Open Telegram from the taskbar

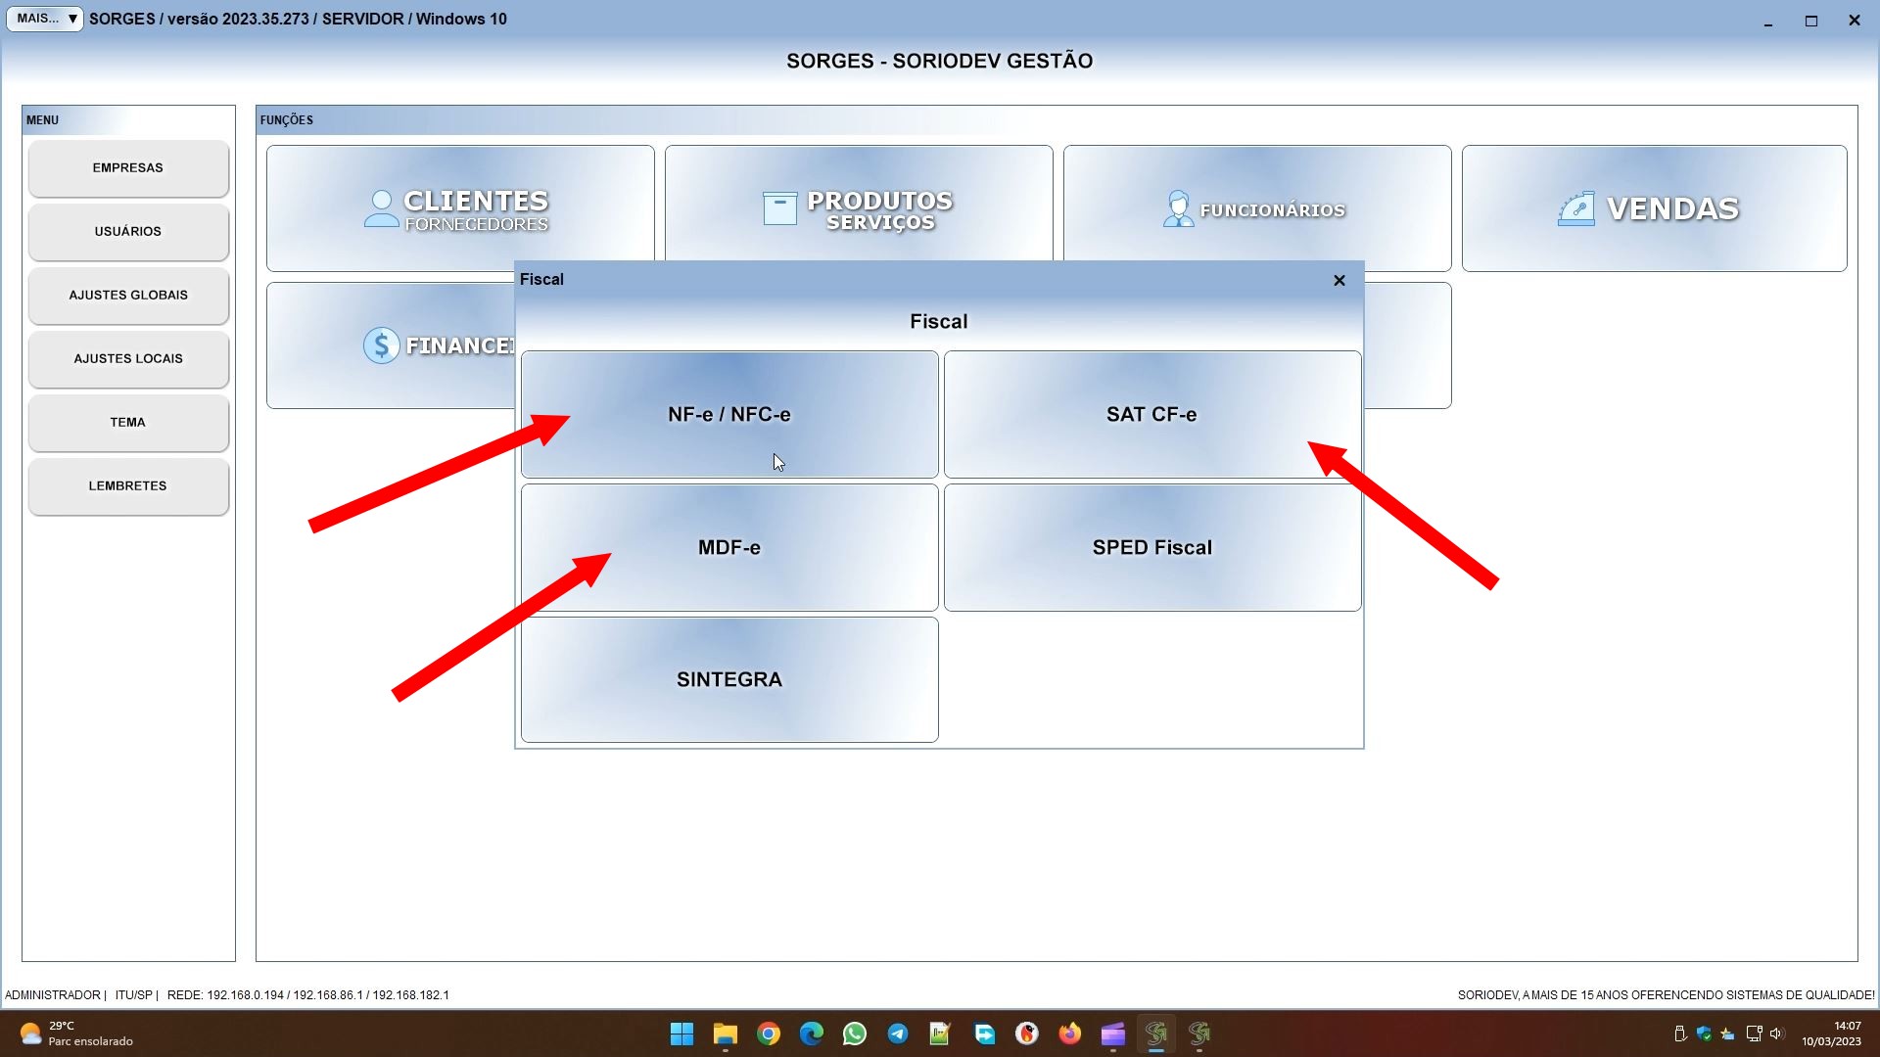coord(898,1034)
